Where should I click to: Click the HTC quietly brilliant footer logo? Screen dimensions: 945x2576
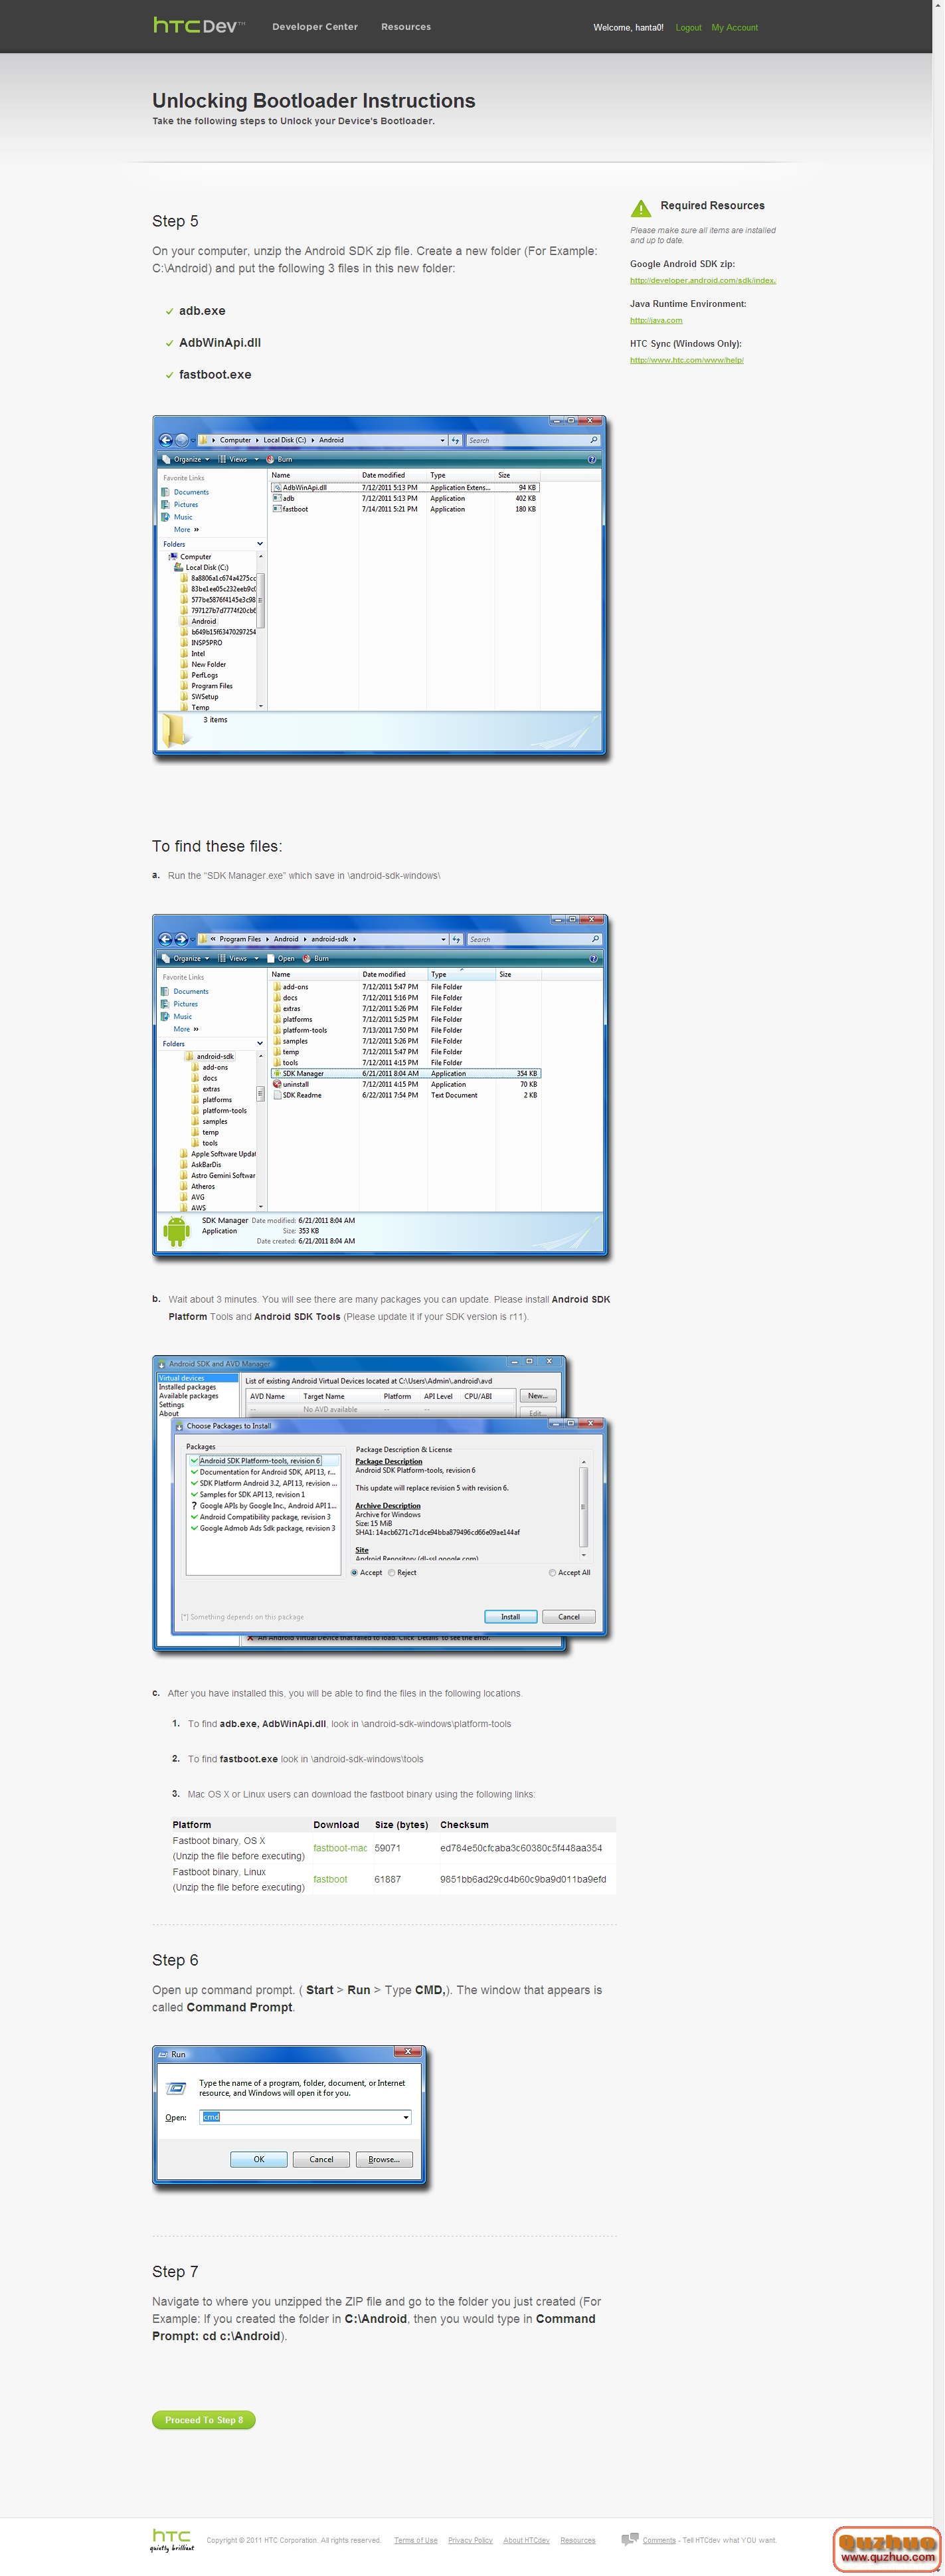pyautogui.click(x=172, y=2540)
